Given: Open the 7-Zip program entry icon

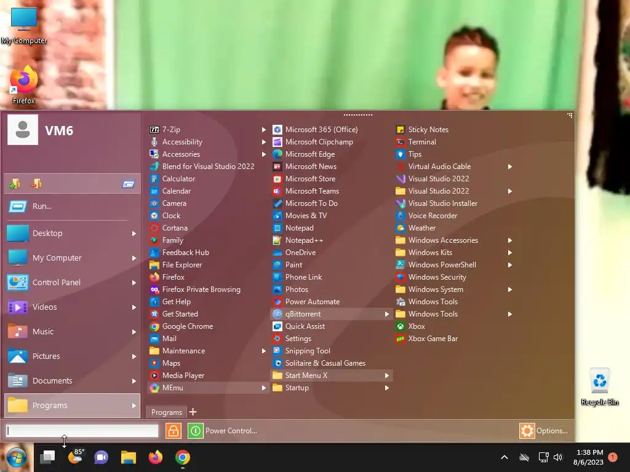Looking at the screenshot, I should pos(154,130).
